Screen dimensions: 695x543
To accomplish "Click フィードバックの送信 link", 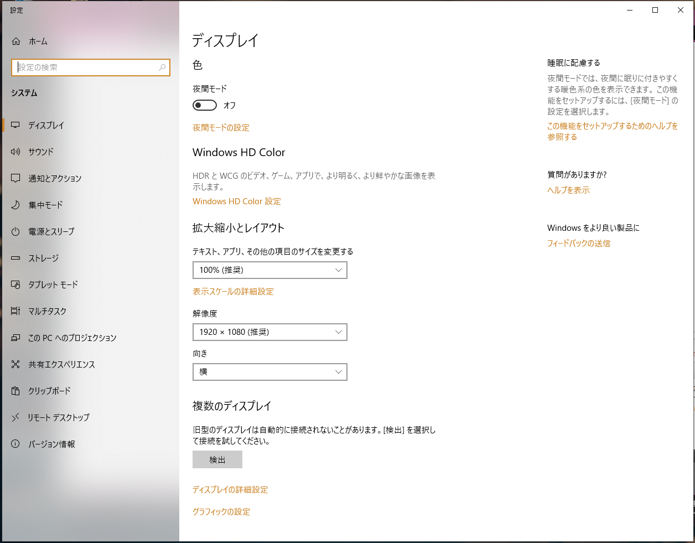I will pyautogui.click(x=579, y=244).
